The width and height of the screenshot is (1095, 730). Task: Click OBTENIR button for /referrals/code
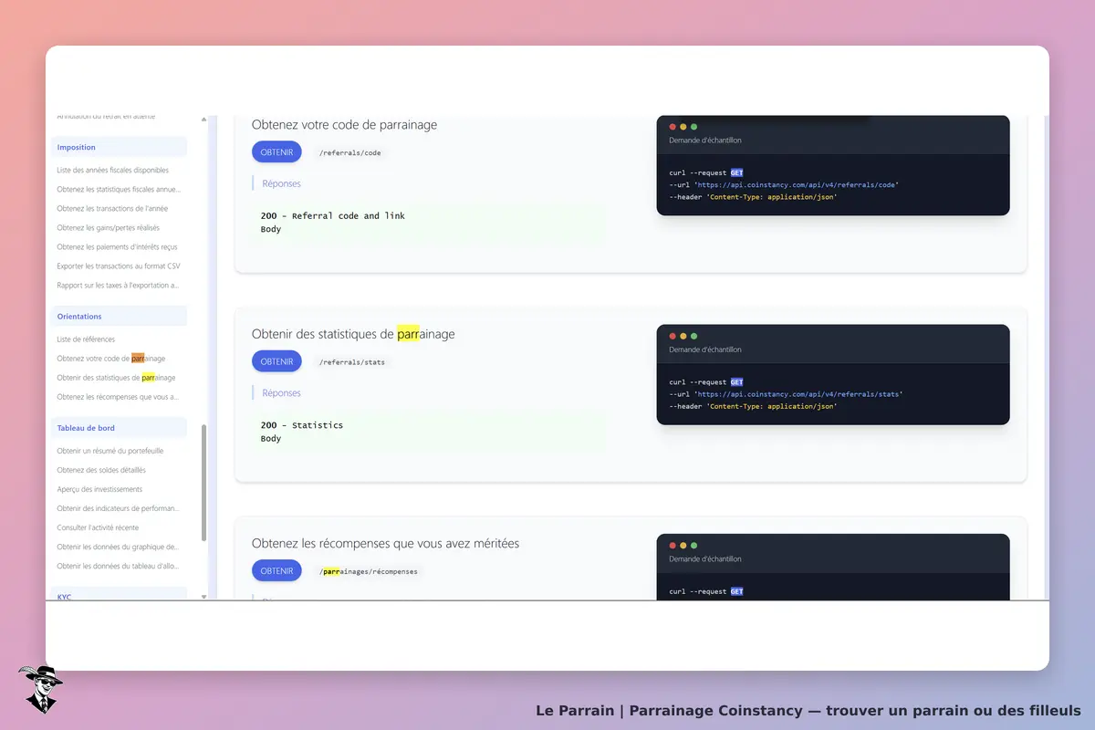(276, 152)
